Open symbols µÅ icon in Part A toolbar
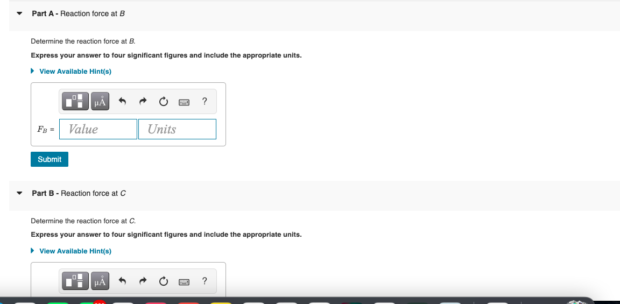 (x=100, y=101)
